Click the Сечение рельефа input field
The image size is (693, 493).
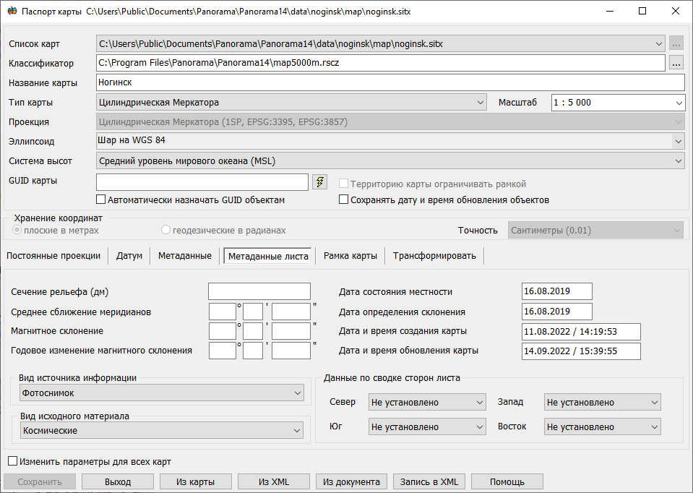[258, 291]
